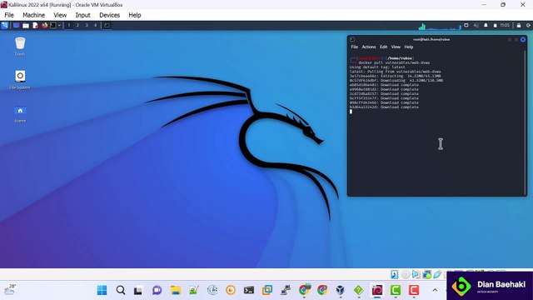Image resolution: width=533 pixels, height=300 pixels.
Task: Launch the text editor icon in Kali panel
Action: point(35,26)
